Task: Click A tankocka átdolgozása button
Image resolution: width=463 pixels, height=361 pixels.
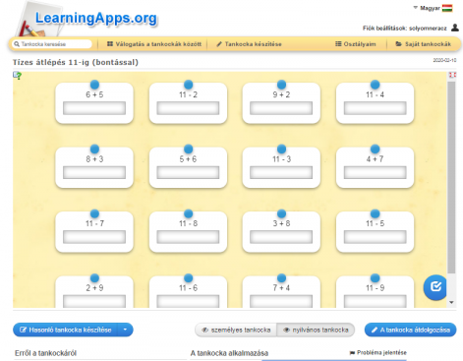Action: pyautogui.click(x=410, y=330)
